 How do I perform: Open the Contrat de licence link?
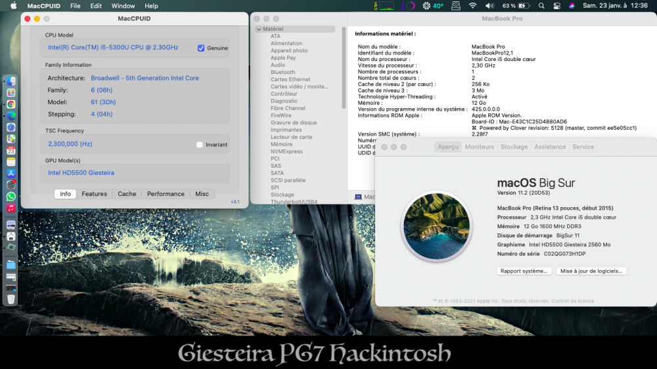click(x=573, y=301)
